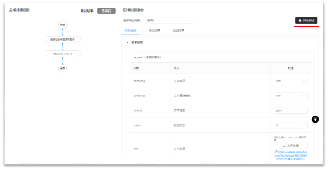Click the 待运行 status badge
Viewport: 328px width, 170px height.
tap(106, 11)
